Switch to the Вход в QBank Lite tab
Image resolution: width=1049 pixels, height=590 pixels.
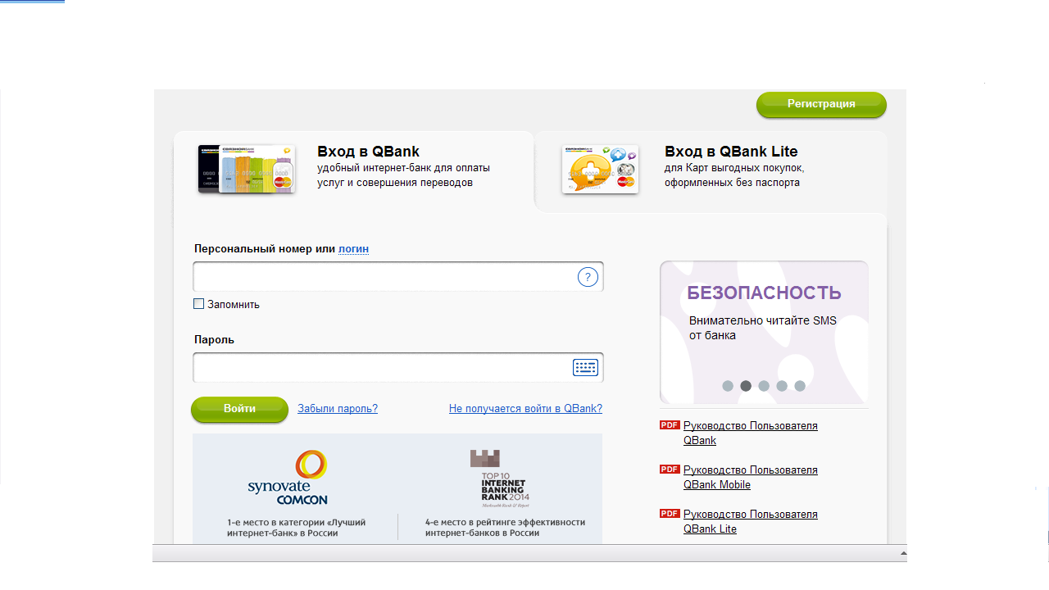[711, 172]
